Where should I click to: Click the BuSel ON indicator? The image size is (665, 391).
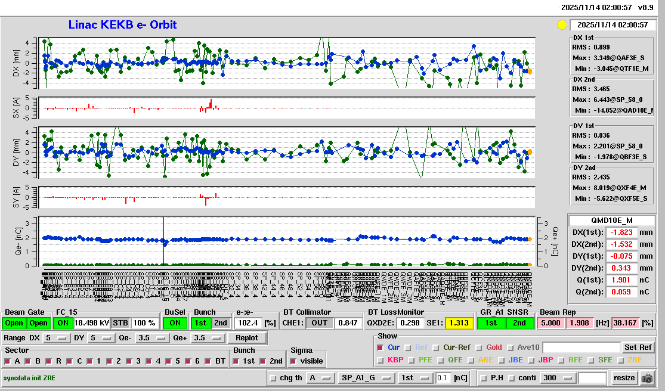pos(175,323)
